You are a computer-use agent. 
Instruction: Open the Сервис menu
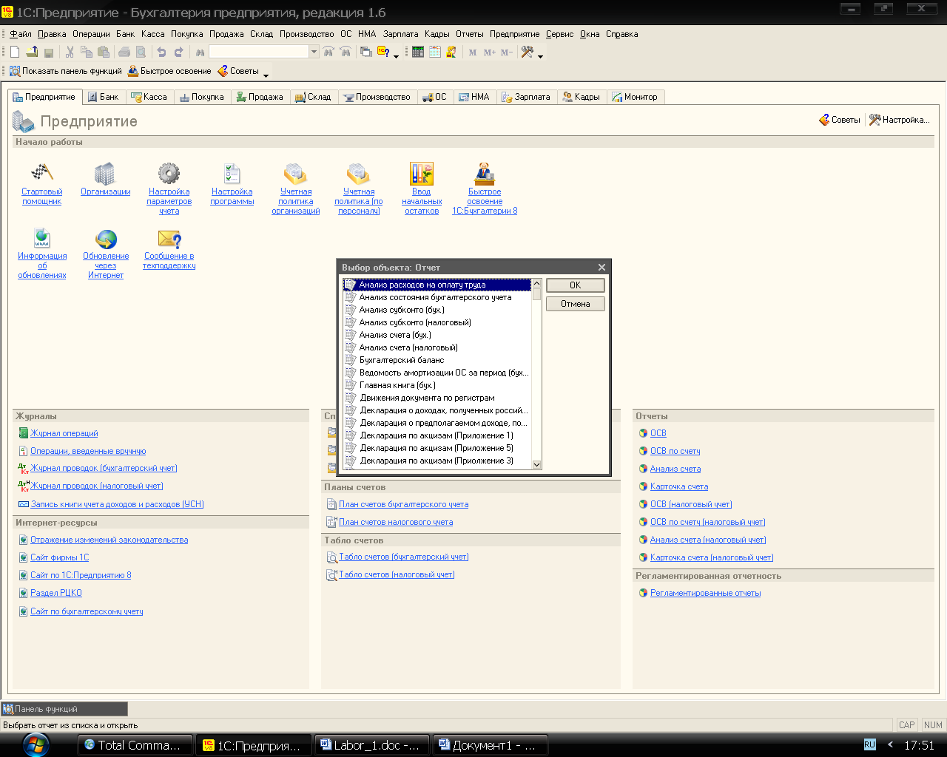559,34
